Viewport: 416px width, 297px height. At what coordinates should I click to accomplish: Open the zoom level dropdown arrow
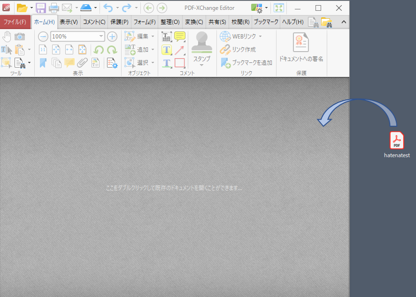[x=101, y=36]
